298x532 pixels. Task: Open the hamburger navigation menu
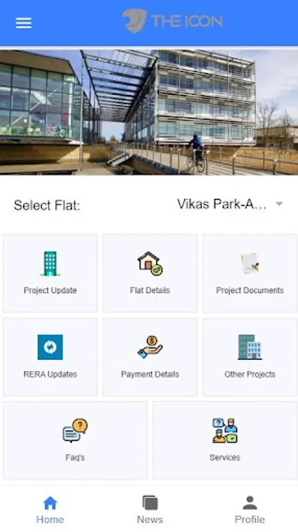24,23
